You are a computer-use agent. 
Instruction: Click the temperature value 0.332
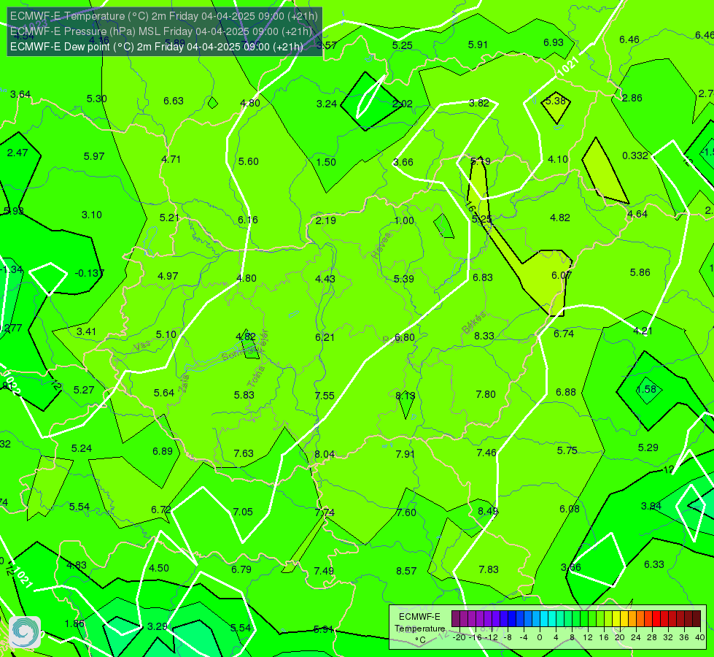click(635, 156)
